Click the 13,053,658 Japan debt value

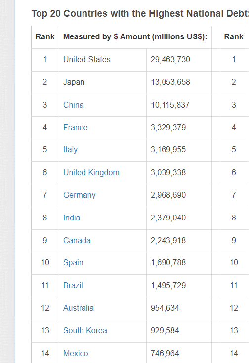point(170,82)
